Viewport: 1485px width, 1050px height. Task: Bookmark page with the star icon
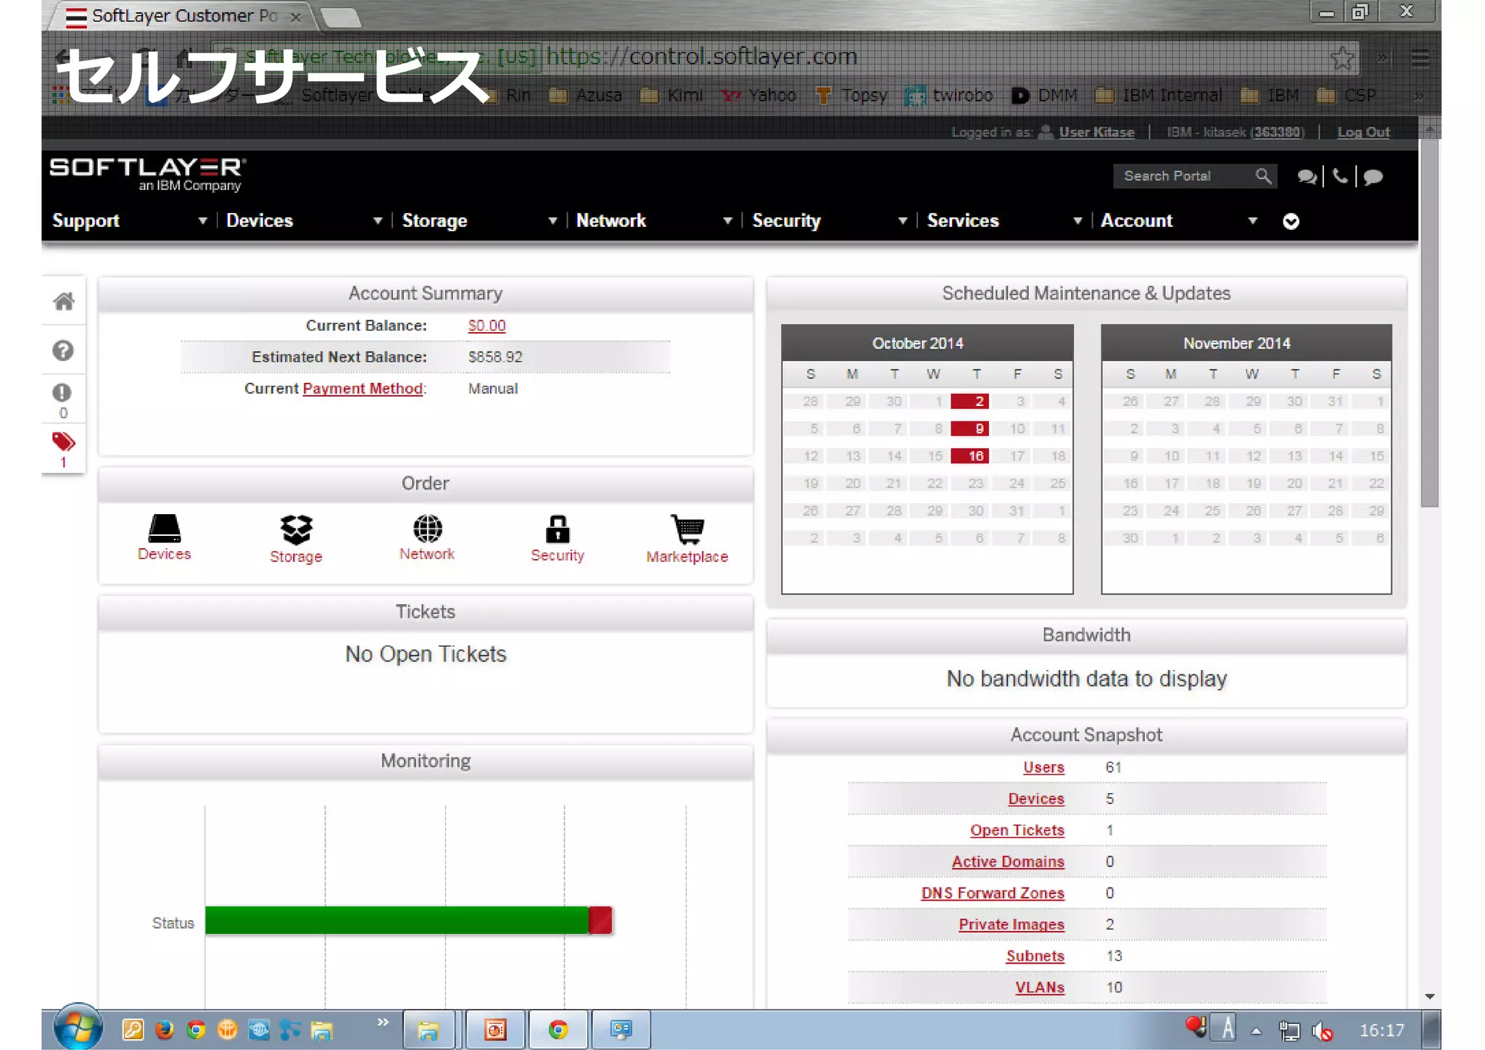click(1342, 57)
